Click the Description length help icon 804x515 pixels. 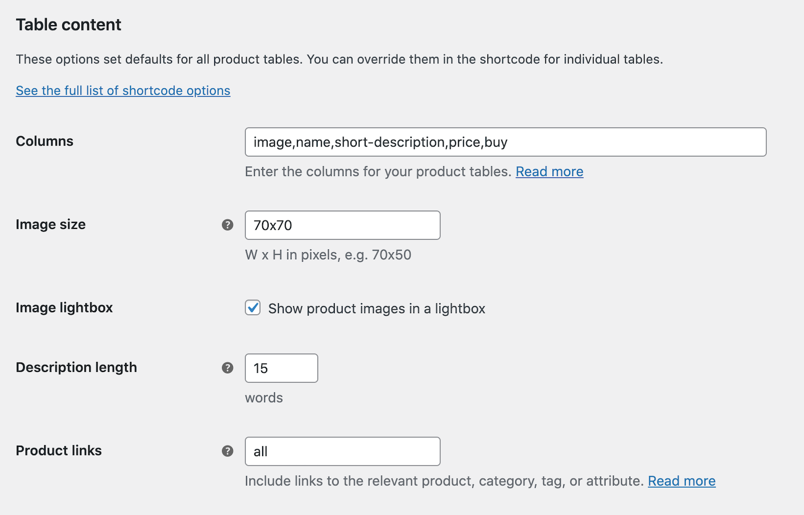[227, 368]
